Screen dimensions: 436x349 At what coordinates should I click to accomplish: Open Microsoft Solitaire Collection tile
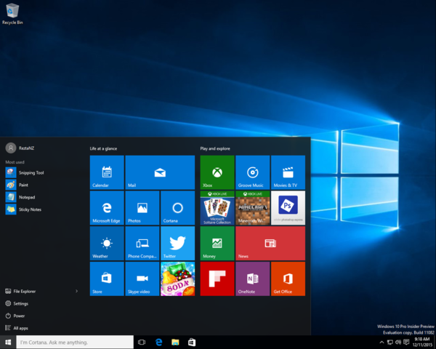point(217,208)
